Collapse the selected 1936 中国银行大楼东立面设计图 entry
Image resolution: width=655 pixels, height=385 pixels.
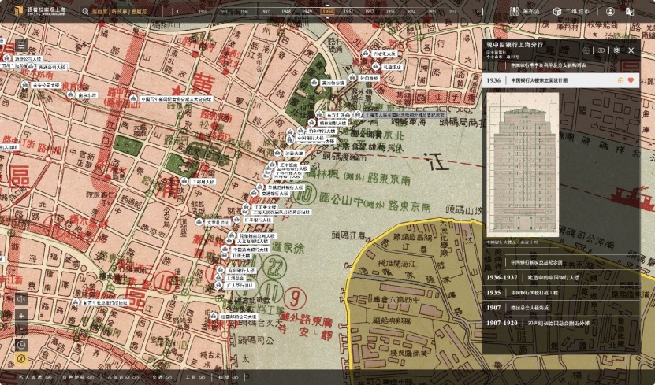click(x=560, y=80)
